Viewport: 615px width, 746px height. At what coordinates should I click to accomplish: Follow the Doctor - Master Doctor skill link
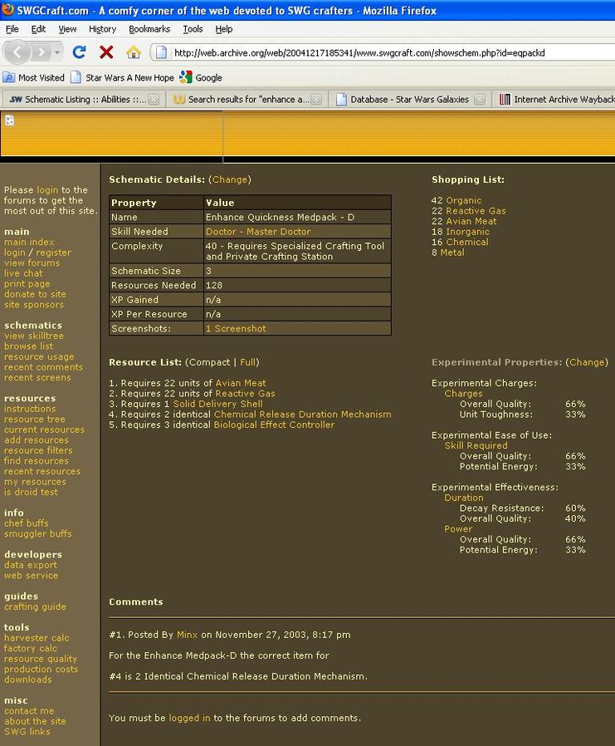(258, 232)
